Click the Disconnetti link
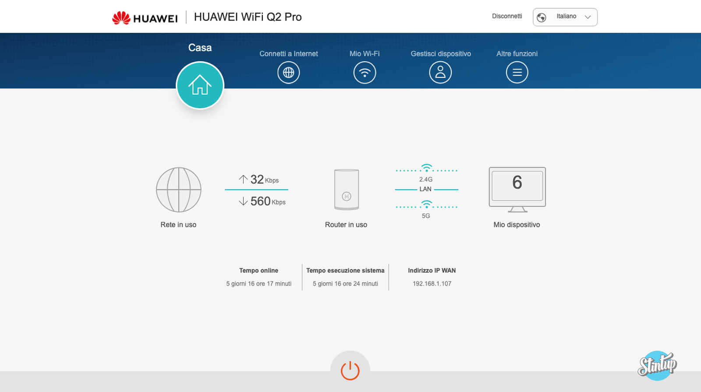 click(507, 16)
